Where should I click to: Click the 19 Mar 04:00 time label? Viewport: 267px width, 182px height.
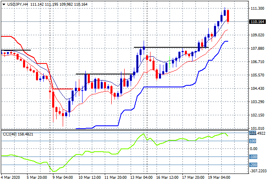pos(219,178)
